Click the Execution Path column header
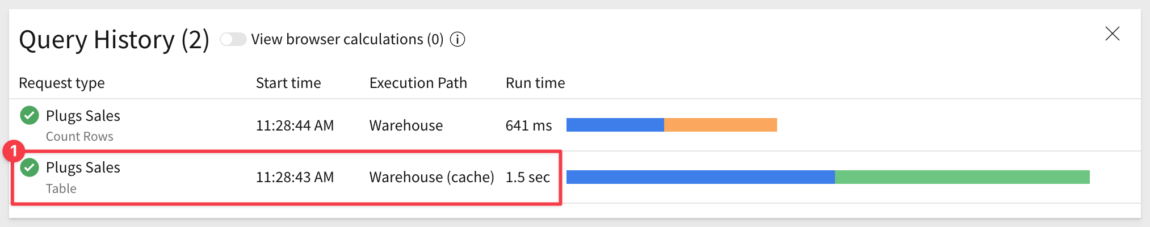1150x227 pixels. [x=418, y=83]
